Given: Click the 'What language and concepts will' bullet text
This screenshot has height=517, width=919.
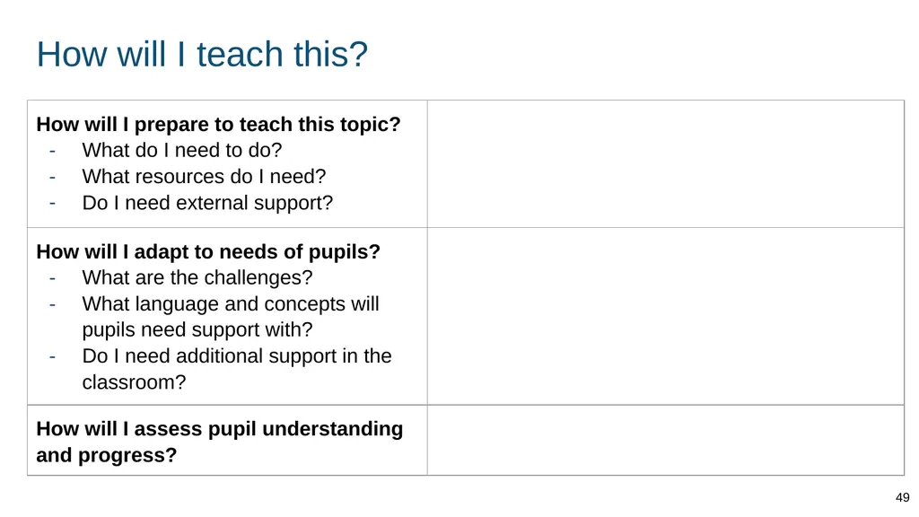Looking at the screenshot, I should [231, 303].
